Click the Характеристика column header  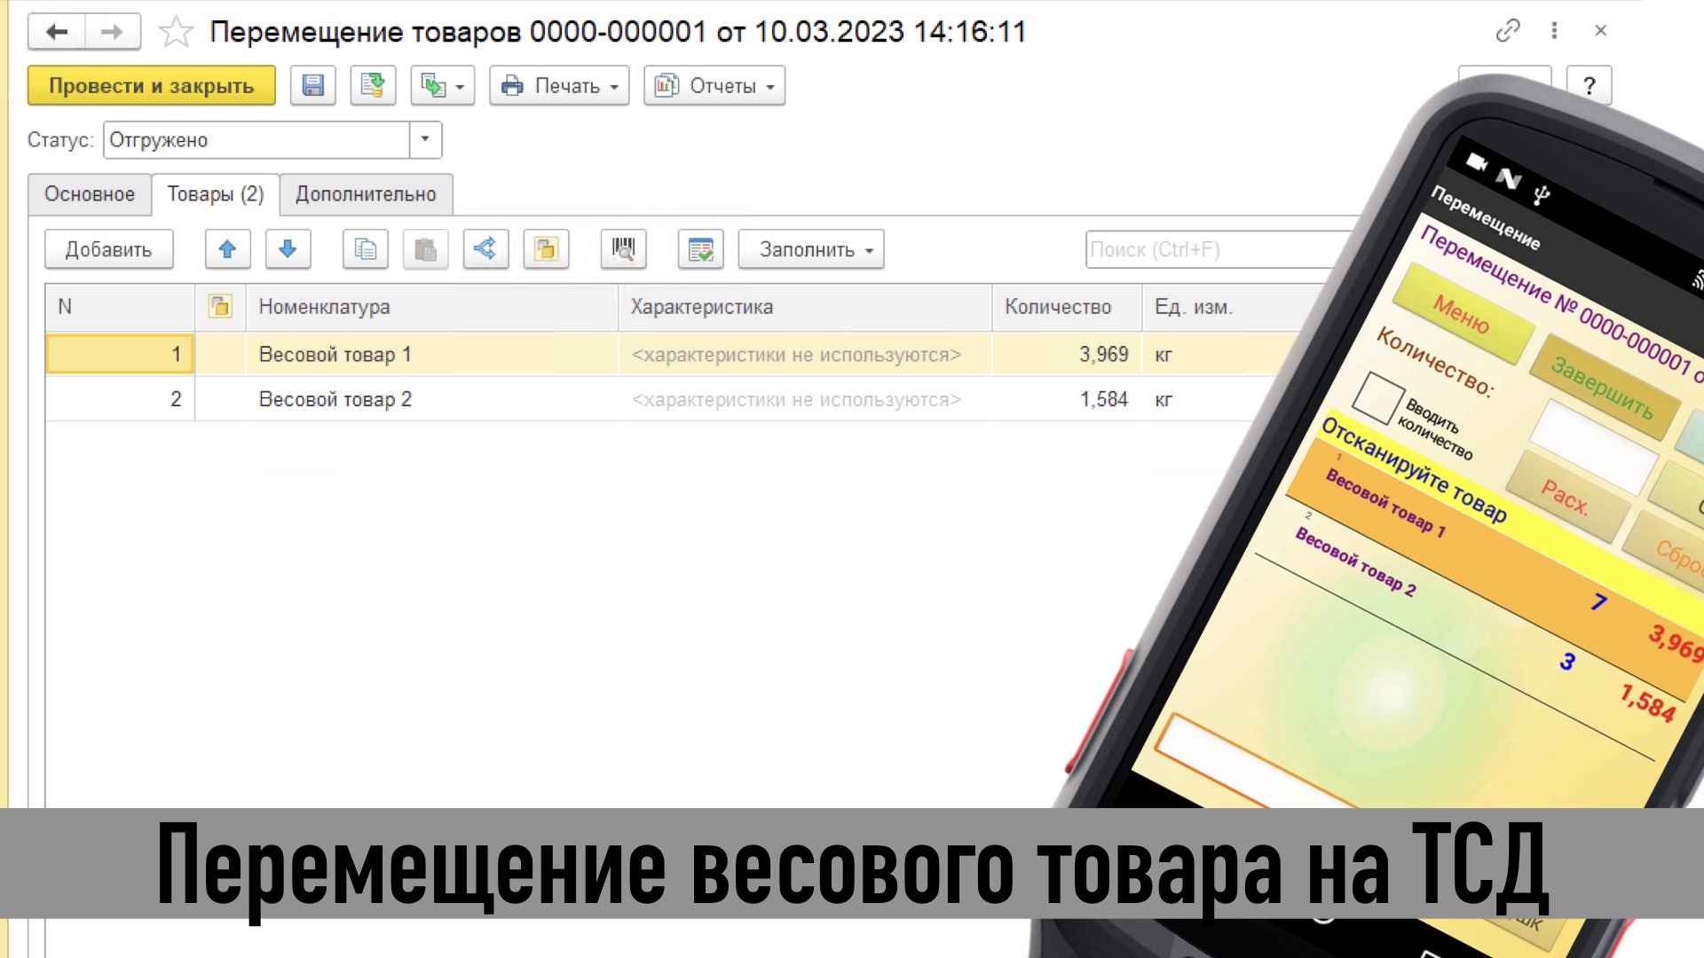[804, 307]
